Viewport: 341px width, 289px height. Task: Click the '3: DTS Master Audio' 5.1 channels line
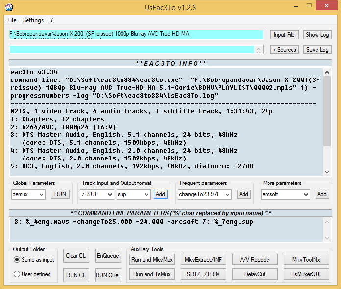point(124,135)
